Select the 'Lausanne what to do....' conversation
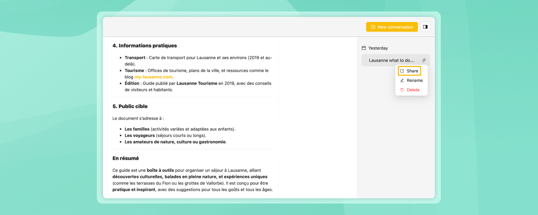This screenshot has height=215, width=538. coord(396,60)
